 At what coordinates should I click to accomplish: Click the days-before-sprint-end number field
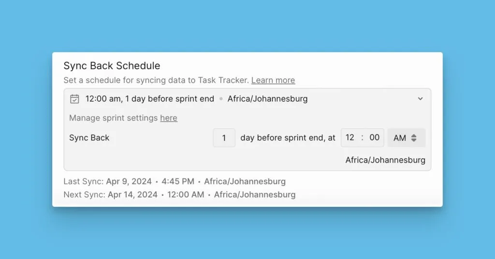coord(224,138)
